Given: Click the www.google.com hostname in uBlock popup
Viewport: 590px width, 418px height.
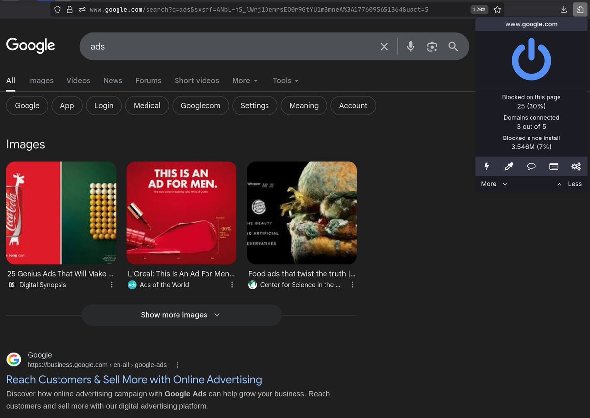Looking at the screenshot, I should click(531, 24).
